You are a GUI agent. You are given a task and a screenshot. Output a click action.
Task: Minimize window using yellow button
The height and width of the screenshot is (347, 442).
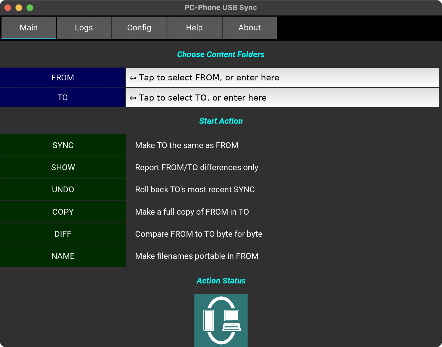click(x=19, y=8)
